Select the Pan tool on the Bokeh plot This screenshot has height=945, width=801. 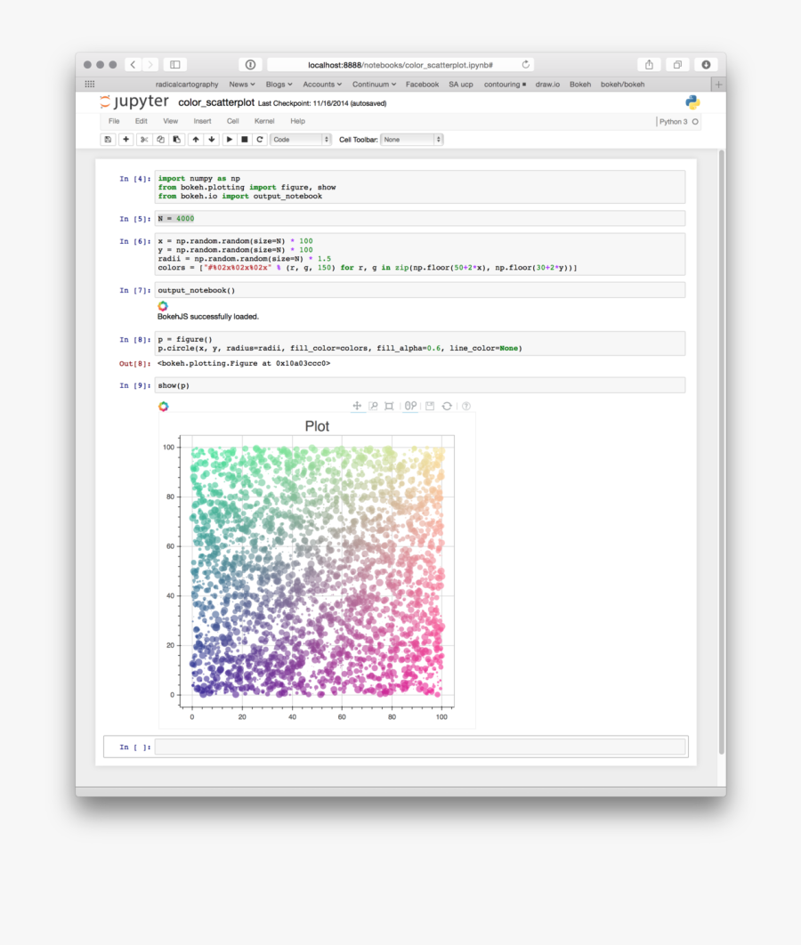click(357, 406)
